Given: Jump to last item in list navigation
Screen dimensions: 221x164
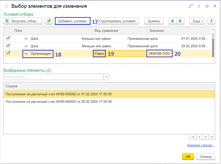Looking at the screenshot, I should pos(211,137).
